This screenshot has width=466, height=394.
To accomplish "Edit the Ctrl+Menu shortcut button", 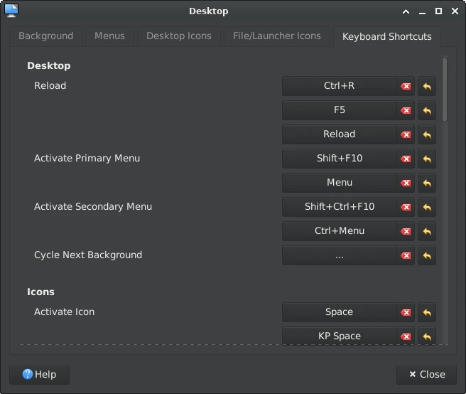I will click(340, 231).
